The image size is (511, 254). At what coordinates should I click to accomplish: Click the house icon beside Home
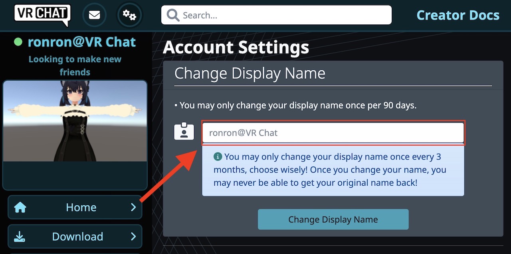[20, 207]
